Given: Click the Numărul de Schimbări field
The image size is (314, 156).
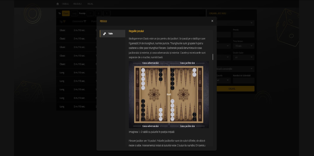Looking at the screenshot, I should (x=243, y=80).
